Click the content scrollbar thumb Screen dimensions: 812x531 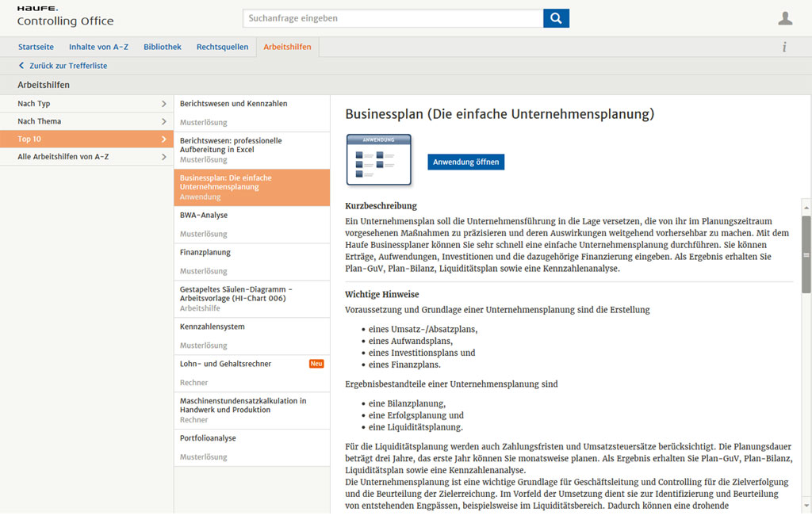click(806, 254)
